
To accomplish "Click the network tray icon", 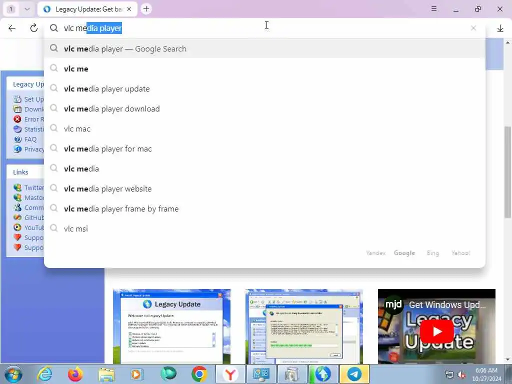I will pyautogui.click(x=449, y=375).
